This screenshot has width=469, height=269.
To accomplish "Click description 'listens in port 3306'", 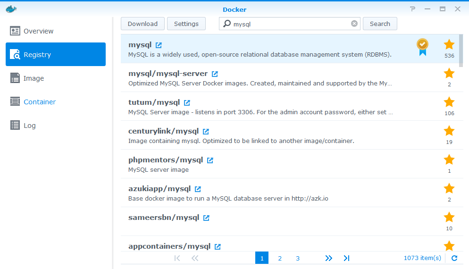I will (260, 112).
